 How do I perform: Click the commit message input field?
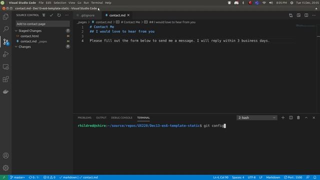pyautogui.click(x=42, y=24)
